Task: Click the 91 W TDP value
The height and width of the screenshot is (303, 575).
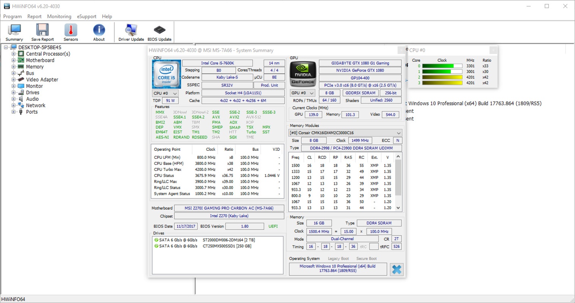Action: click(171, 101)
